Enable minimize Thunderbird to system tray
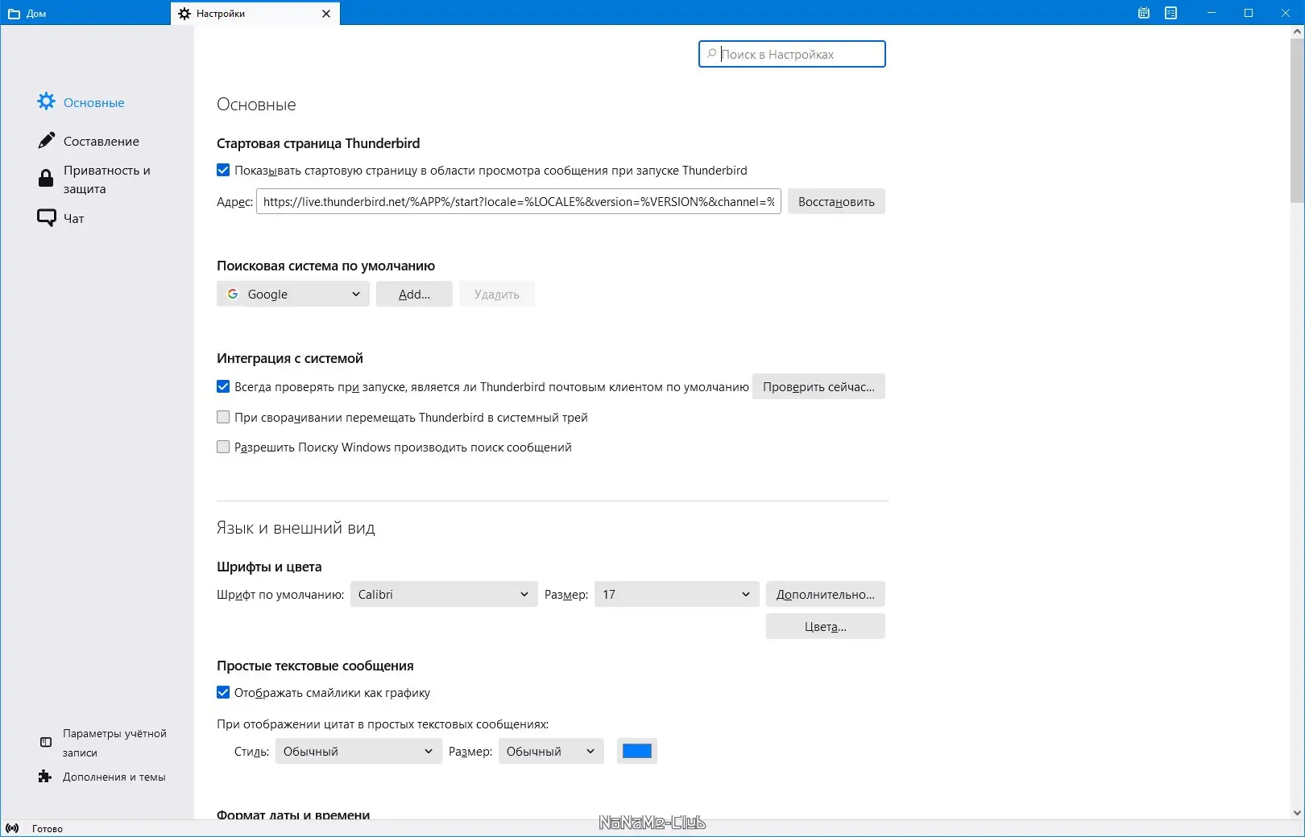Image resolution: width=1305 pixels, height=837 pixels. (223, 417)
